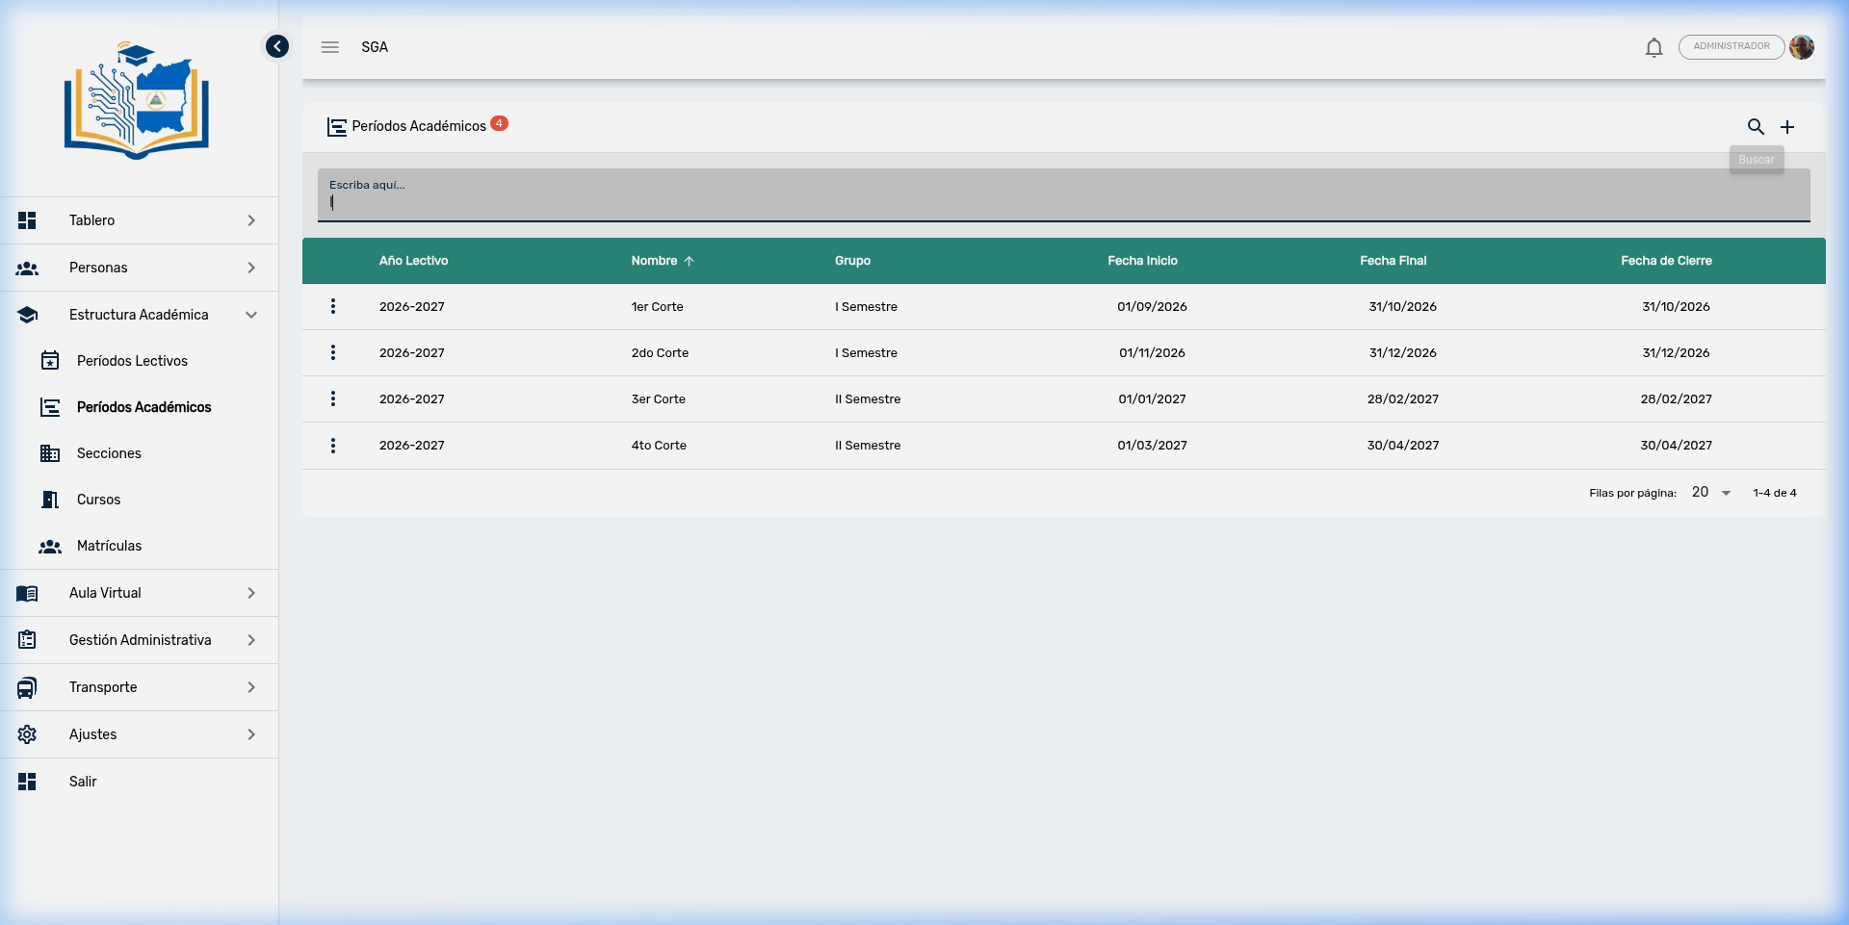Screen dimensions: 1849x925
Task: Click the Escriba aquí search field
Action: [x=1063, y=200]
